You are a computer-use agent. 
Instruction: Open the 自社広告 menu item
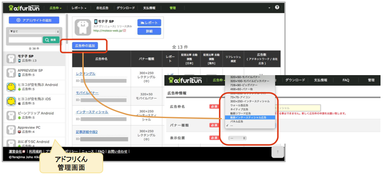103,8
